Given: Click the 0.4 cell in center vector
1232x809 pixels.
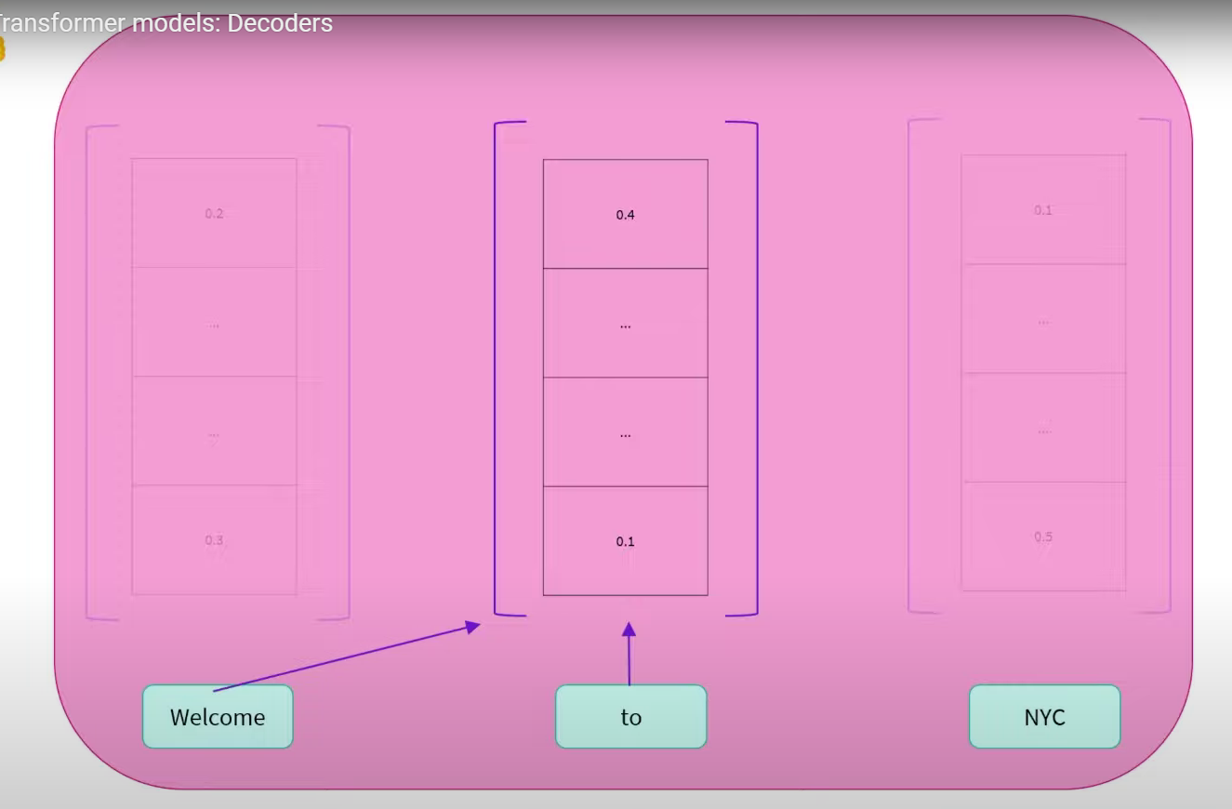Looking at the screenshot, I should tap(625, 214).
